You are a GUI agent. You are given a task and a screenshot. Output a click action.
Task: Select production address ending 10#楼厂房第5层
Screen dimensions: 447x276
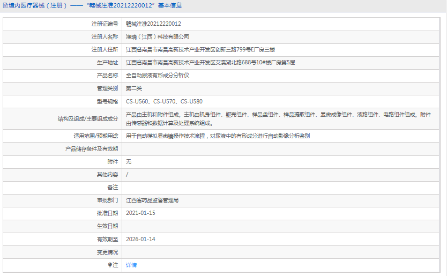coord(211,63)
